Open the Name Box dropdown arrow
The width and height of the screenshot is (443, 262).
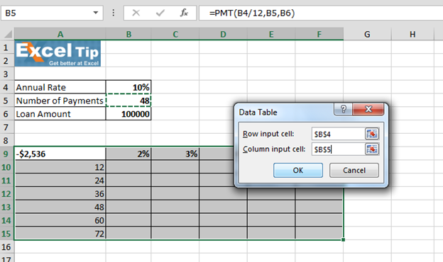pos(96,13)
